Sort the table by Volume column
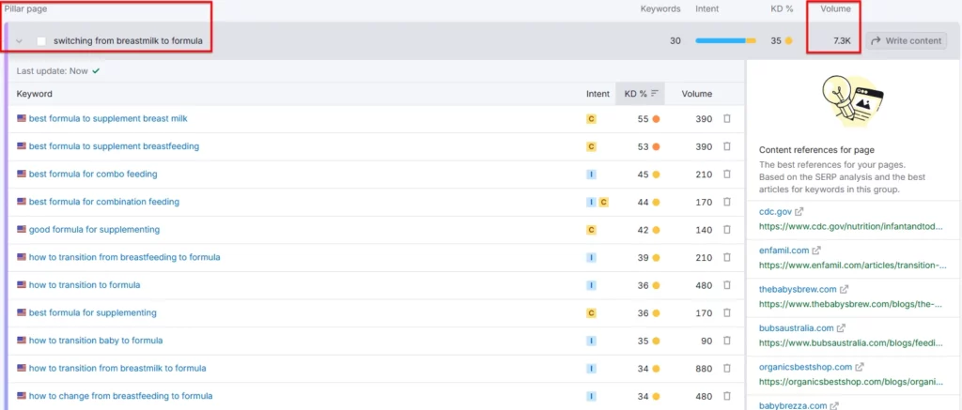The image size is (962, 410). [x=697, y=94]
